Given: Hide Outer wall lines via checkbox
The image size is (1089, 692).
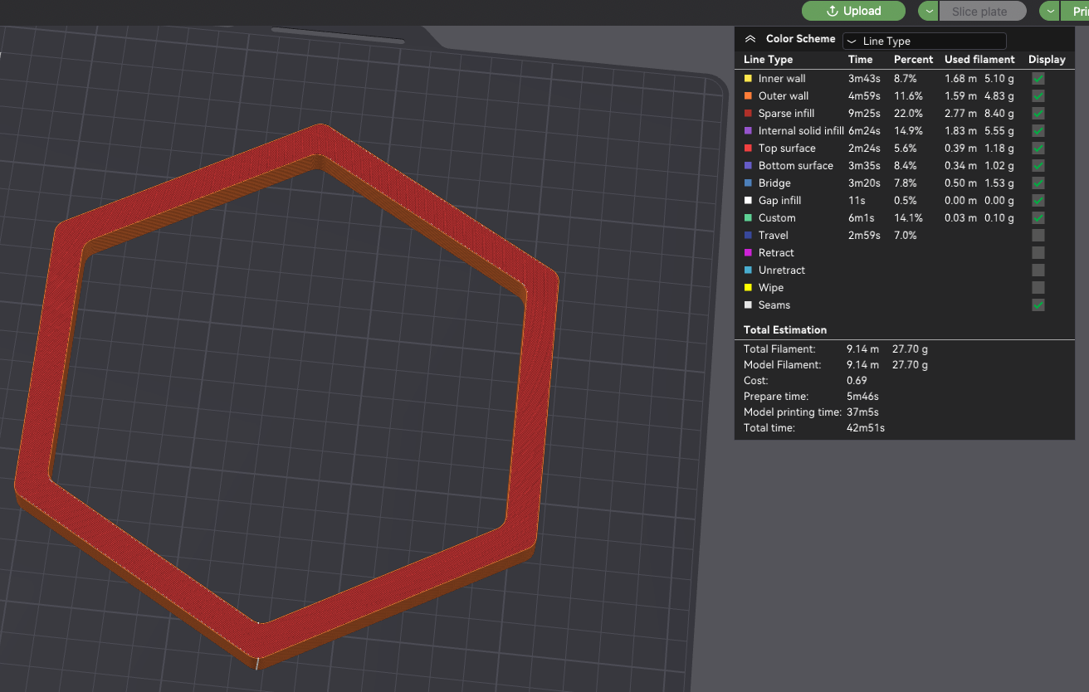Looking at the screenshot, I should pos(1038,95).
